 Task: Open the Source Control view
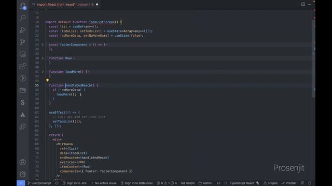23,42
